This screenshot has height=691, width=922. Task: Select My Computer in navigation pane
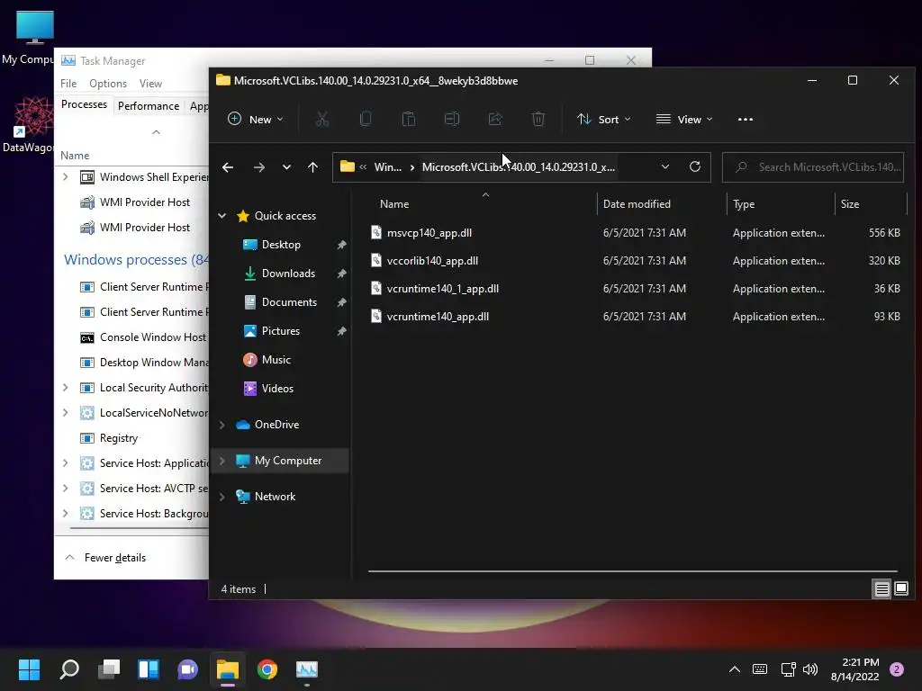coord(288,461)
